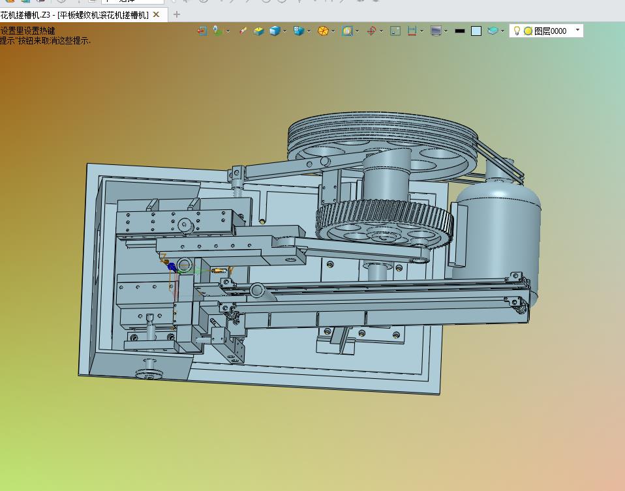This screenshot has width=625, height=491.
Task: Switch to the 平板螺纹机滚花机搓槽机 document tab
Action: tap(74, 15)
